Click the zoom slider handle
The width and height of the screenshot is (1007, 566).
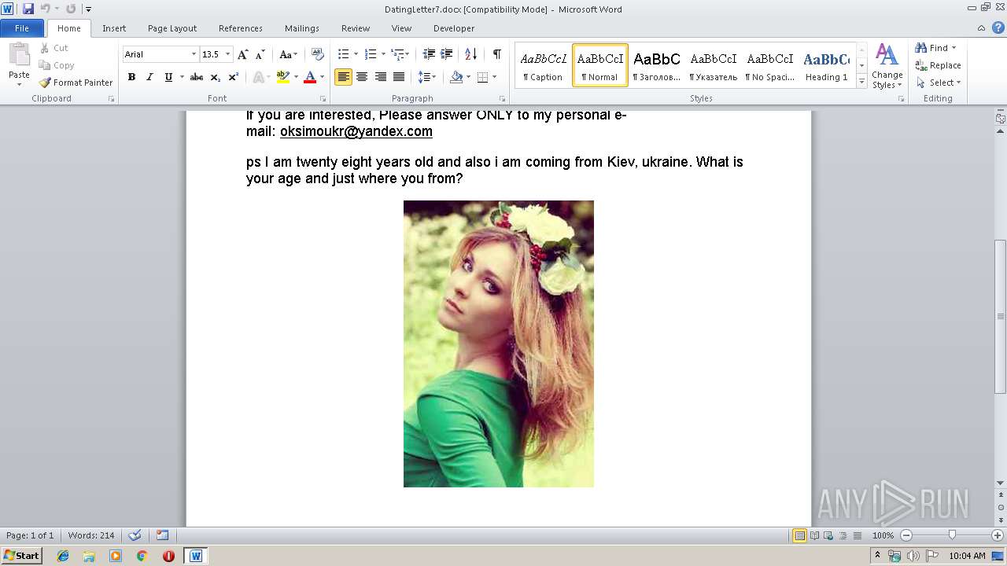952,535
